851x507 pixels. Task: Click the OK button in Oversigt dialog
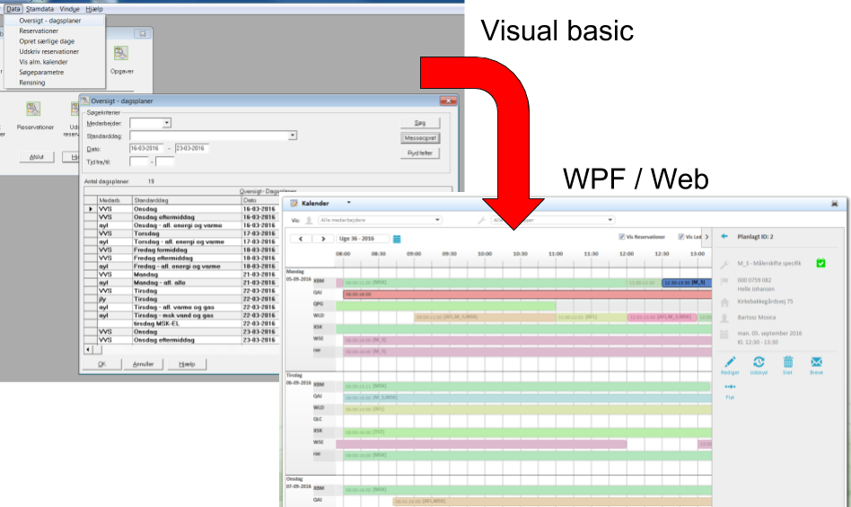pyautogui.click(x=101, y=364)
